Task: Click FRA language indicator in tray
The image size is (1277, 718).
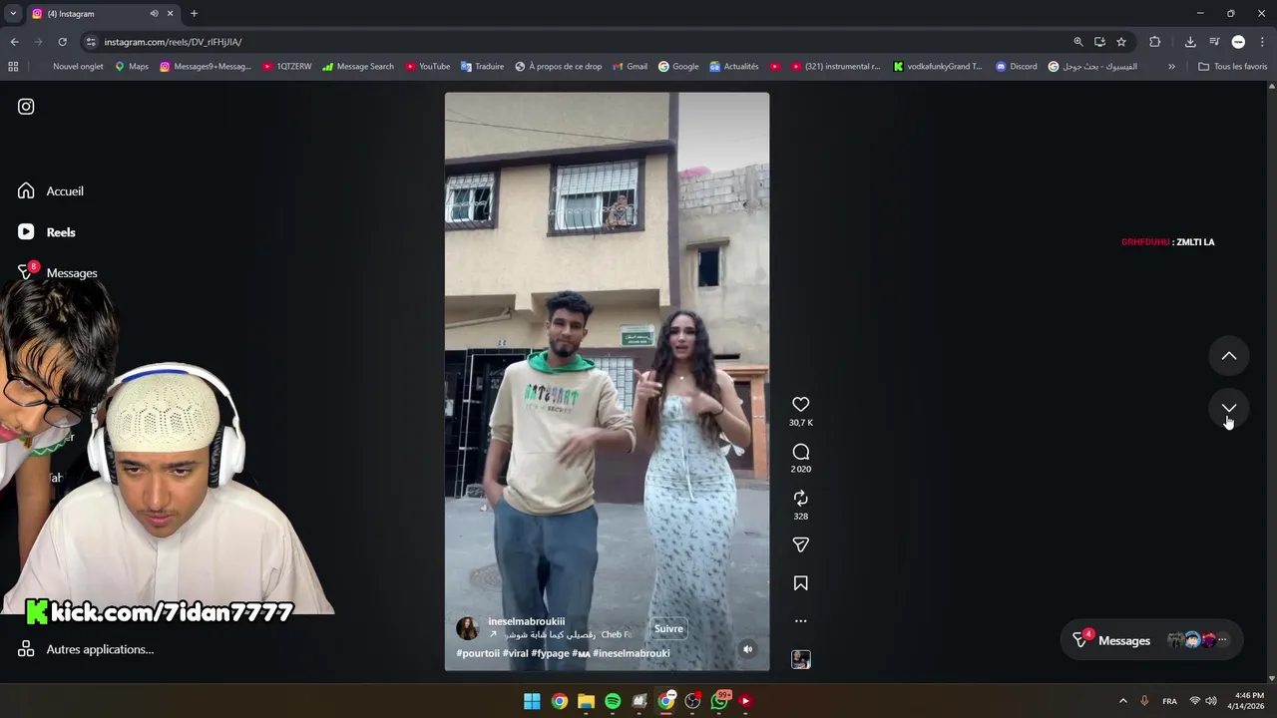Action: pyautogui.click(x=1169, y=701)
